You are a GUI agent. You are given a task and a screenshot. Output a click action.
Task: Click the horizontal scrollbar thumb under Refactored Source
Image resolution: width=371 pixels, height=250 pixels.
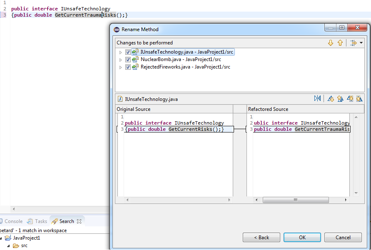[x=296, y=200]
